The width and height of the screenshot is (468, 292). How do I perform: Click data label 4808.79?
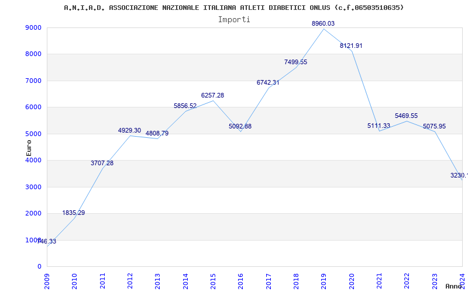click(x=157, y=134)
